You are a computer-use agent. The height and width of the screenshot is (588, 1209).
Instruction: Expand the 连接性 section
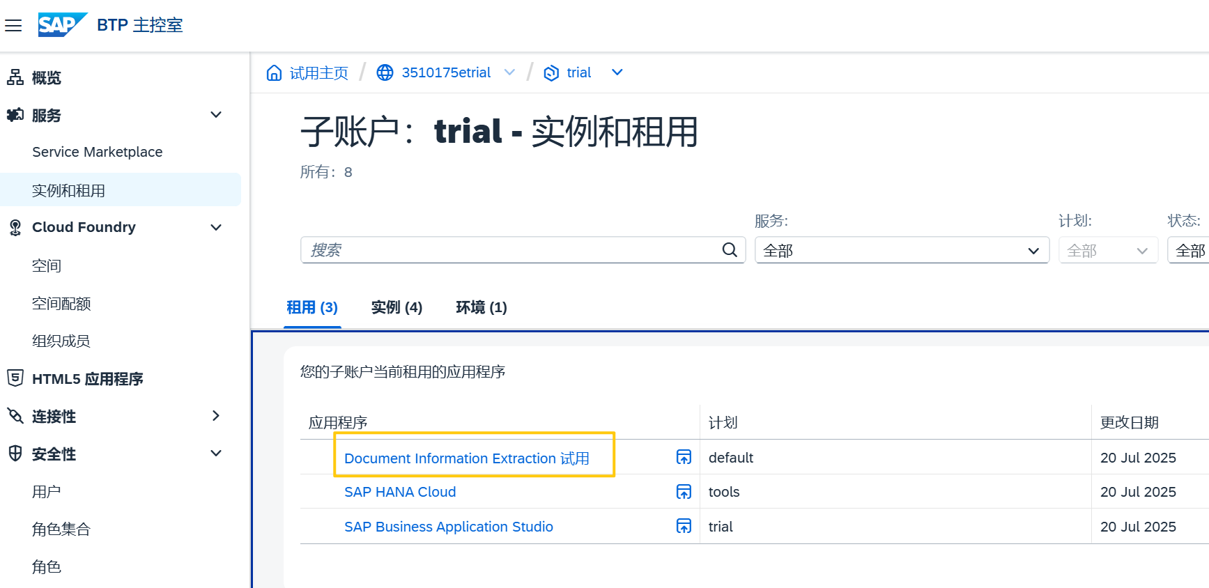point(216,416)
